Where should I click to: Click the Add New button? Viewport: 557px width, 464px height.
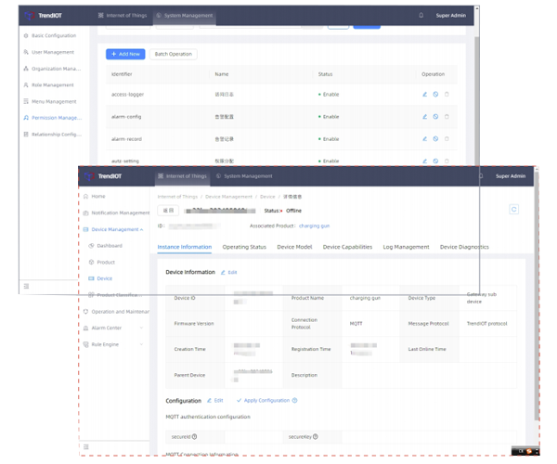125,54
